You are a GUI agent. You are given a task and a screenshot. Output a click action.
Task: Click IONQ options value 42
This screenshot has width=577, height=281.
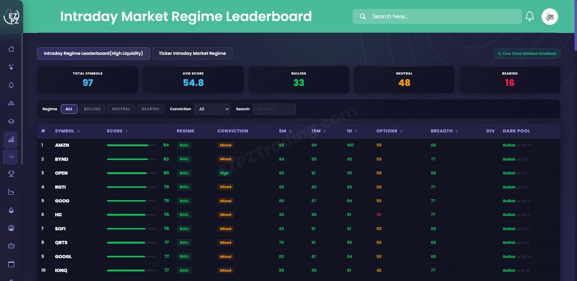point(379,270)
